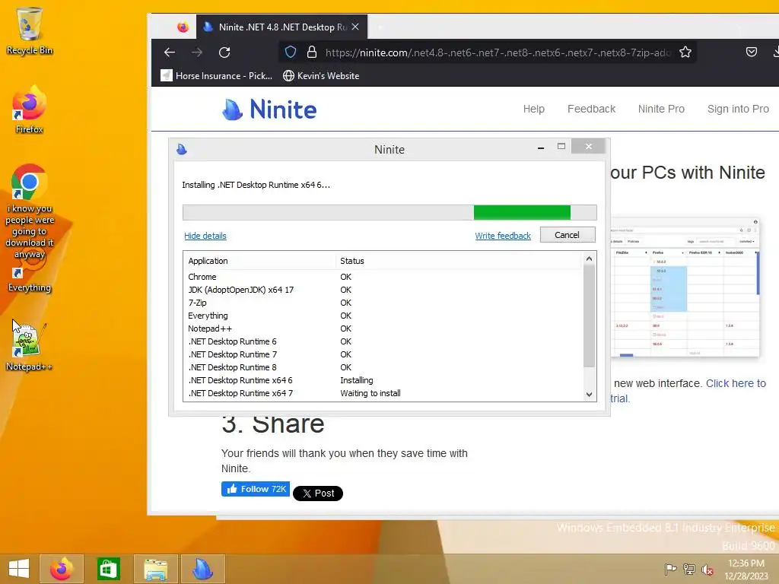
Task: Click the Application column header
Action: tap(261, 261)
